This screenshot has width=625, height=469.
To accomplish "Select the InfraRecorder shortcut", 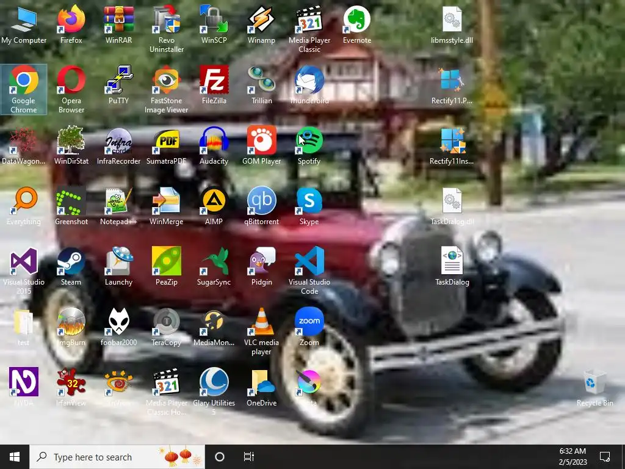I will (119, 141).
